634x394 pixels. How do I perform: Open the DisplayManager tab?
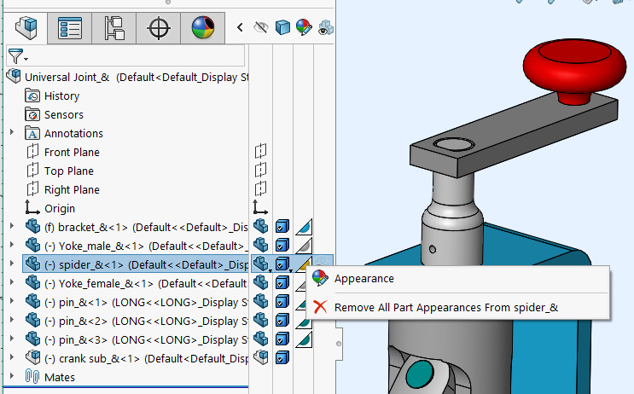pos(202,28)
